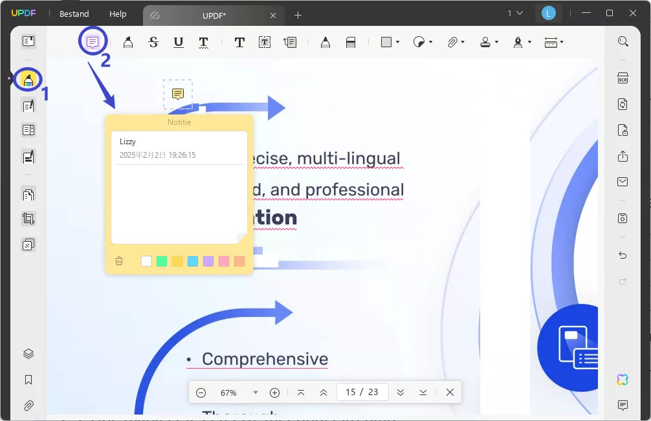Select the Underline annotation tool
Image resolution: width=651 pixels, height=421 pixels.
coord(178,42)
